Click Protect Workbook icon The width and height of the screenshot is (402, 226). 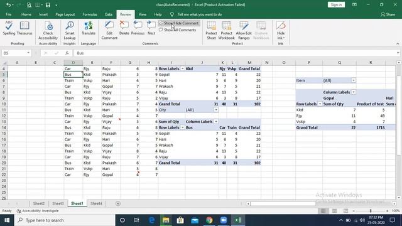click(226, 30)
